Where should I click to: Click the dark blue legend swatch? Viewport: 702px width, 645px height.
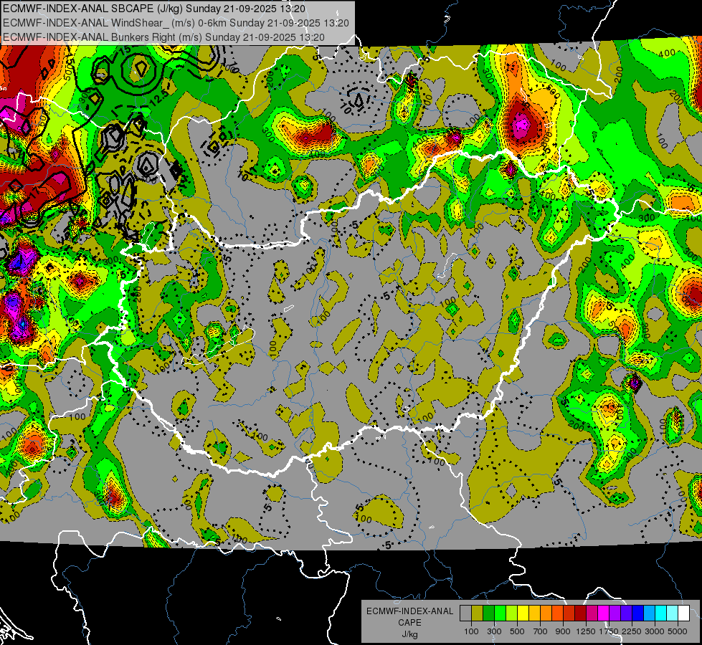click(x=637, y=613)
